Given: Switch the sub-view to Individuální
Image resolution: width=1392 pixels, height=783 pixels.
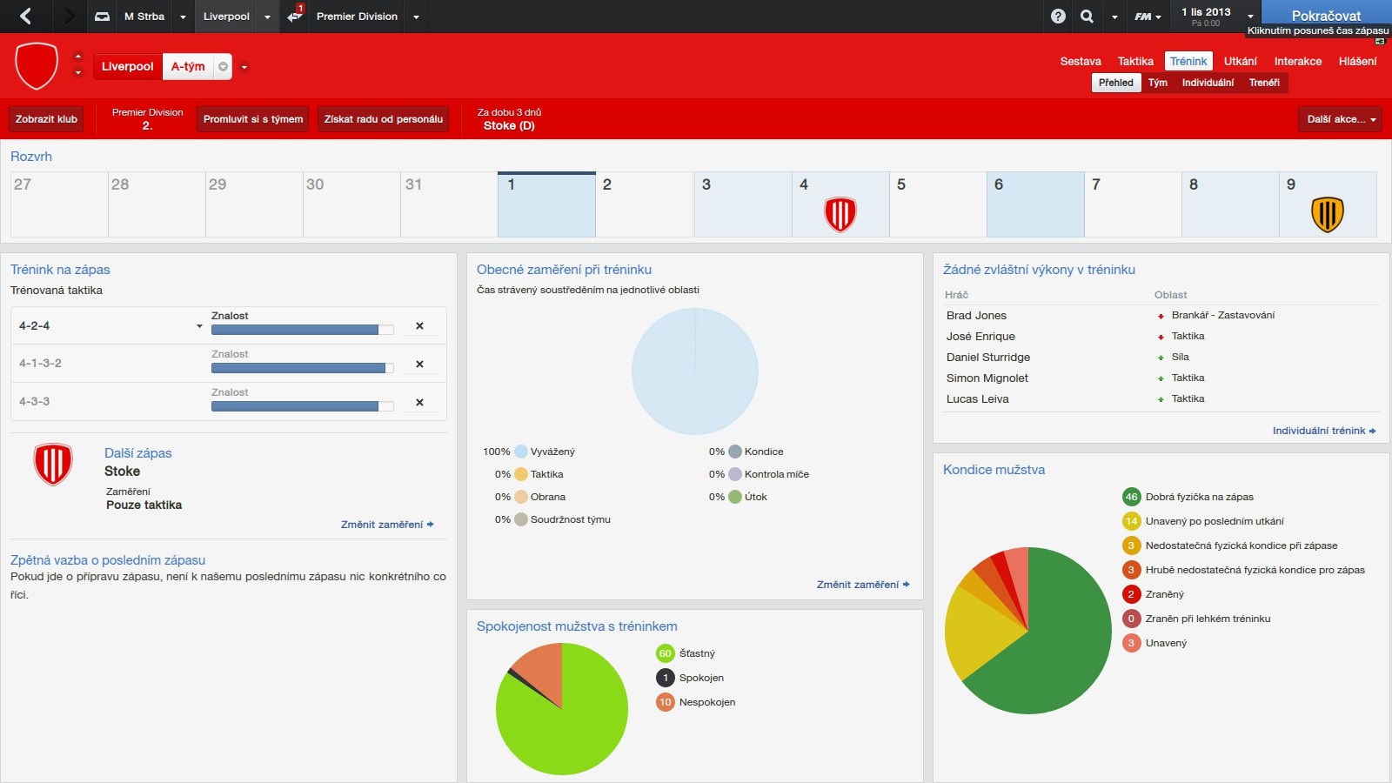Looking at the screenshot, I should coord(1207,83).
